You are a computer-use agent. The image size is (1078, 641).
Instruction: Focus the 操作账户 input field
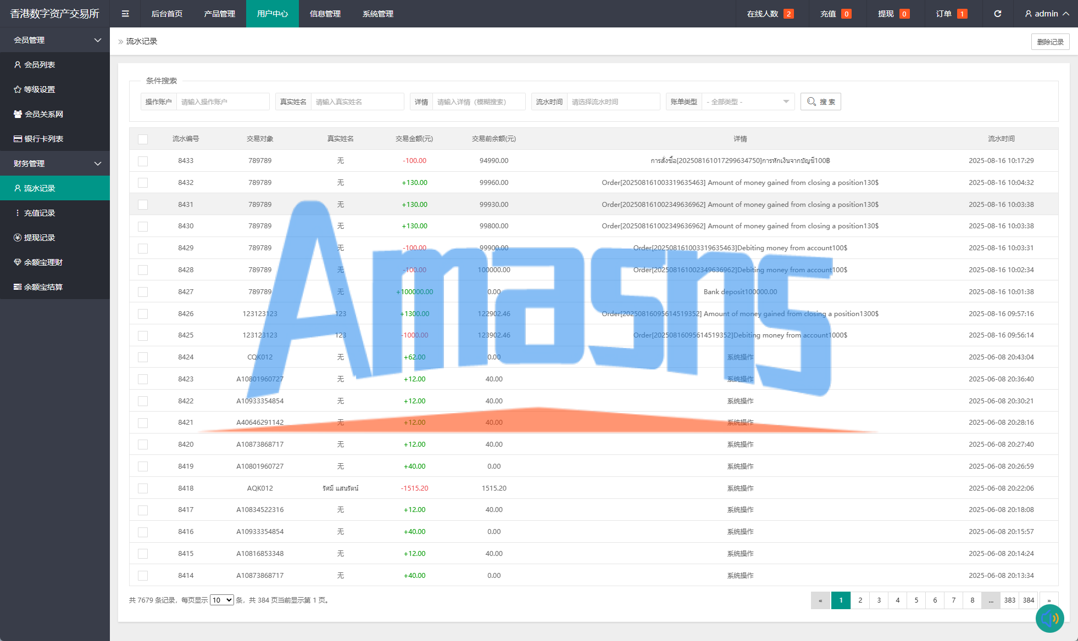click(x=223, y=102)
